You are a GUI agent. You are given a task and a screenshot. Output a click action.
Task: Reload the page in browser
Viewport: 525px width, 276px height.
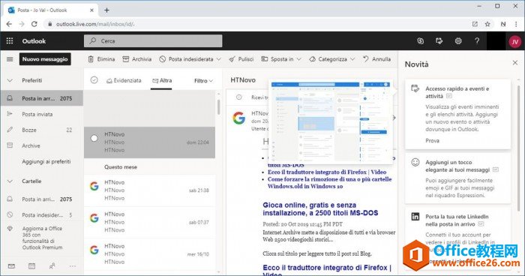[34, 24]
